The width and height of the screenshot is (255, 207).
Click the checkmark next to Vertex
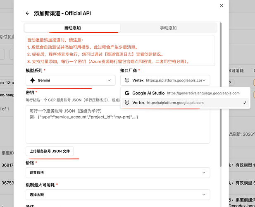[244, 103]
